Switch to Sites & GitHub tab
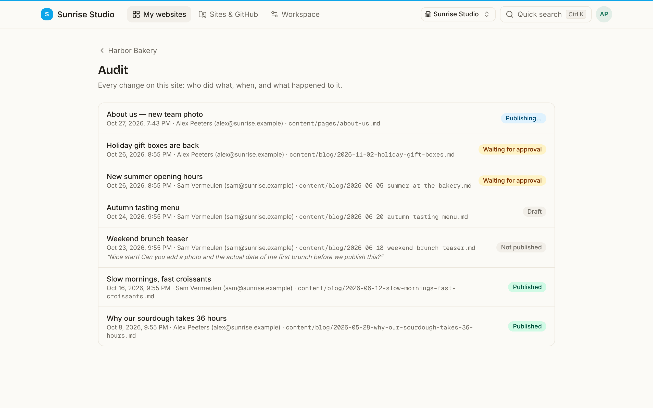The height and width of the screenshot is (408, 653). click(228, 14)
